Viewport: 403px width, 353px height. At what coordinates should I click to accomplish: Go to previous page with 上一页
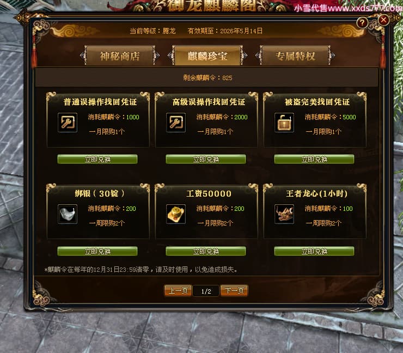tap(178, 291)
